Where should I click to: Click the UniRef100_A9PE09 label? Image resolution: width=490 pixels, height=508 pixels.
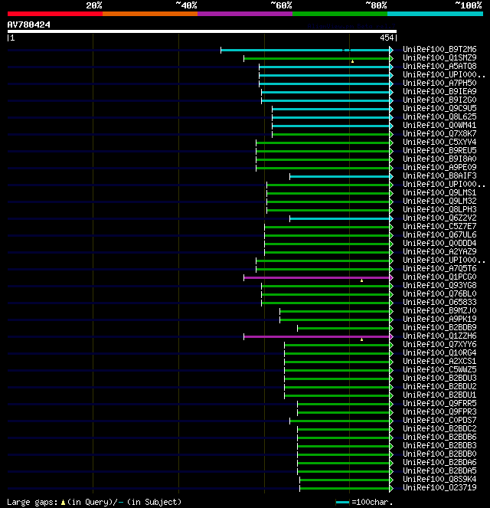[x=439, y=167]
